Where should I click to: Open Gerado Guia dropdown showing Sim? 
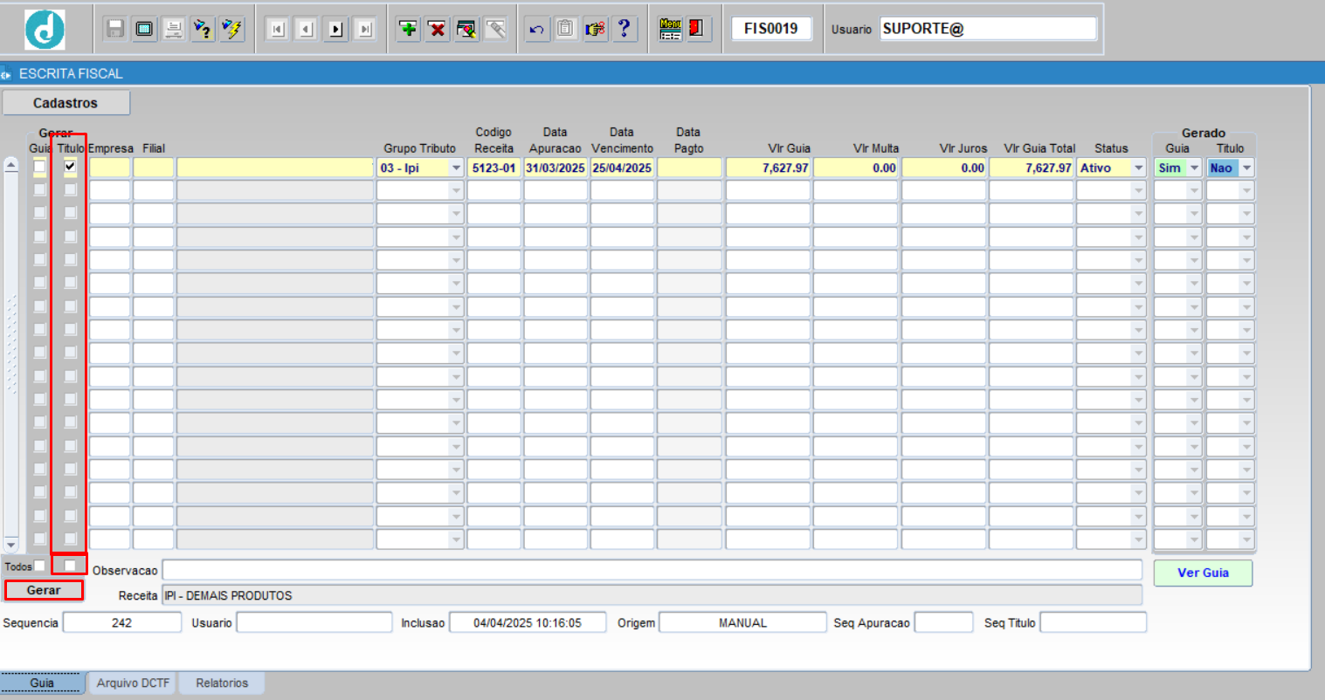click(1194, 168)
